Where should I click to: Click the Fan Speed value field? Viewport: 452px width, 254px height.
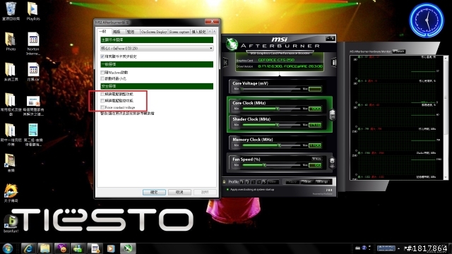[315, 165]
